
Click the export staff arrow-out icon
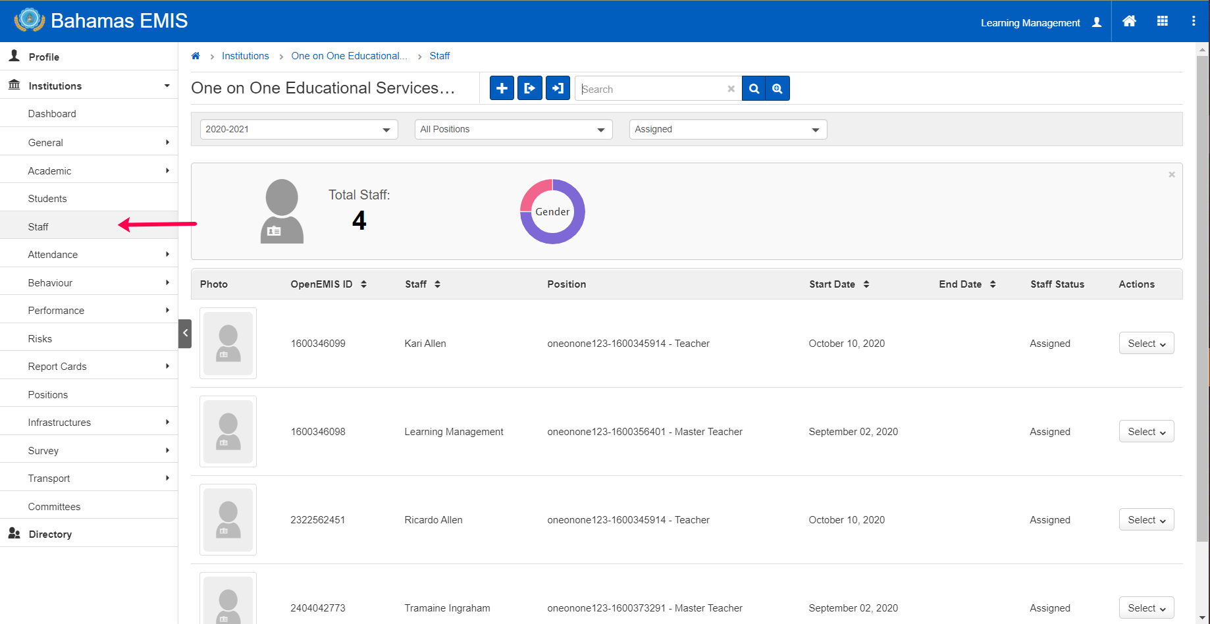tap(530, 88)
